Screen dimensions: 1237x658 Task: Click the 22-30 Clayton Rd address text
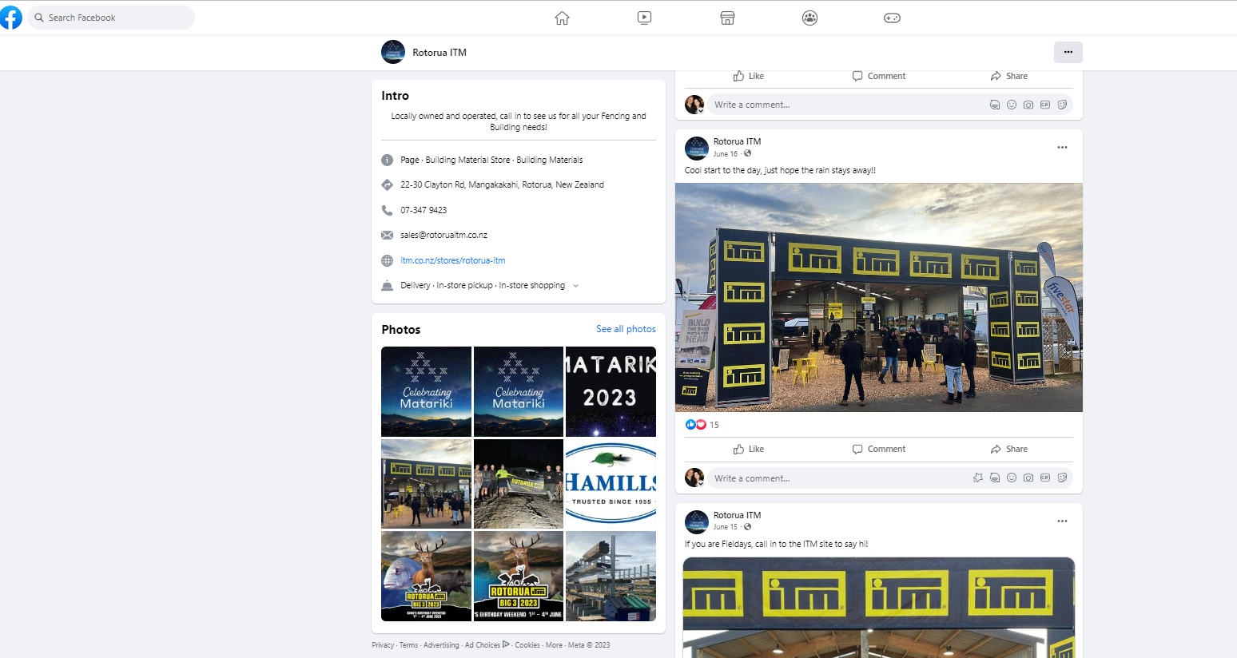[x=502, y=184]
